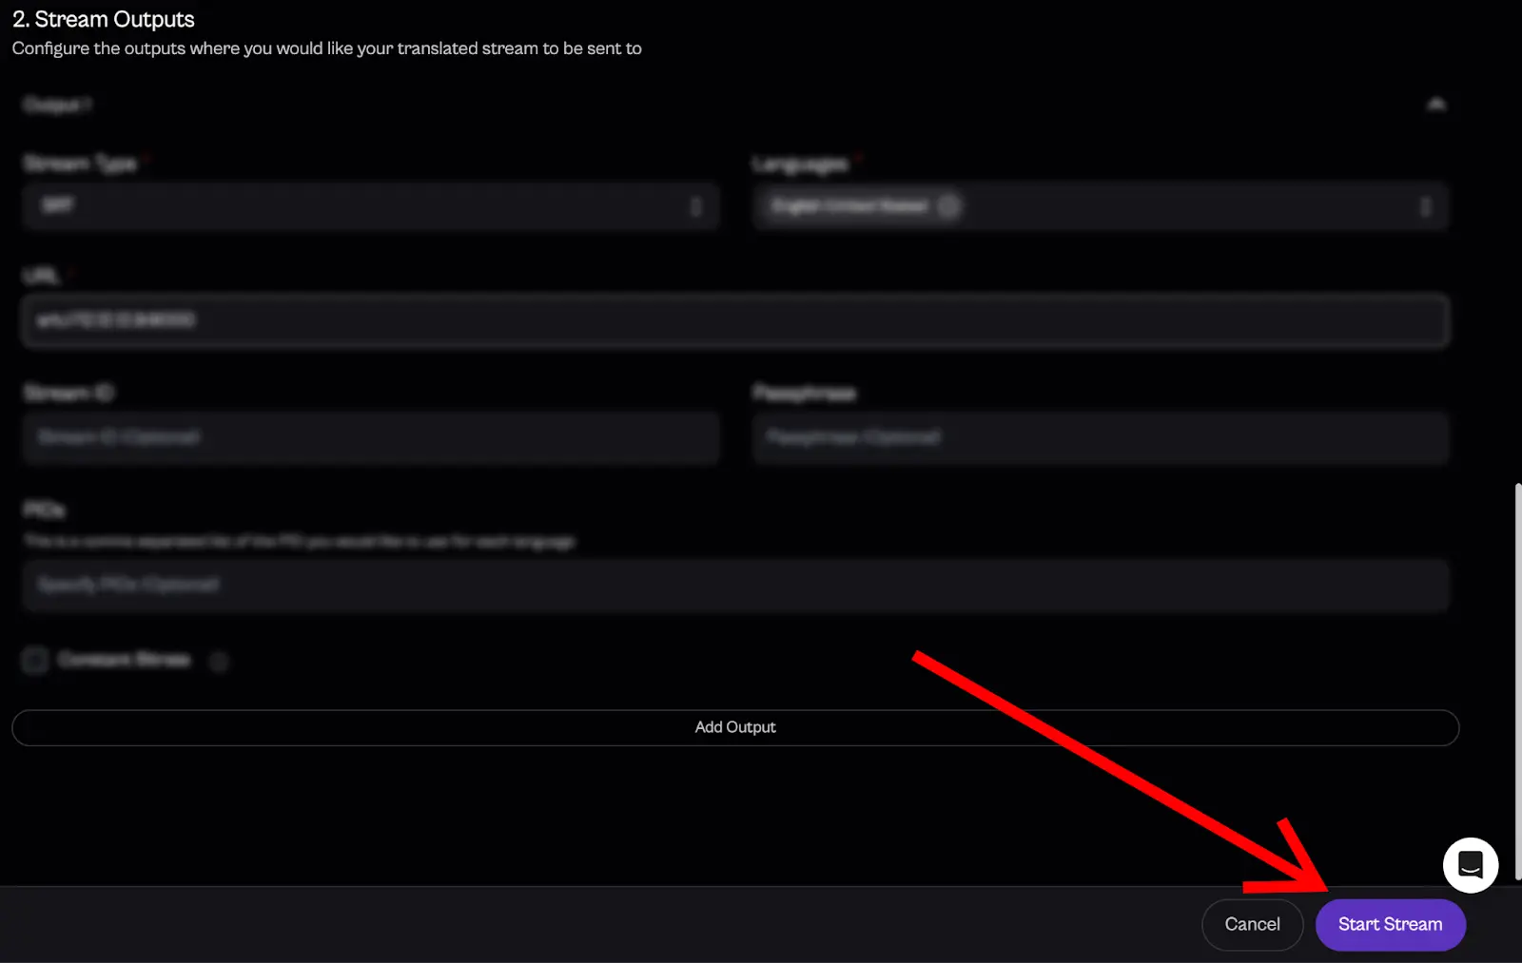Viewport: 1522px width, 963px height.
Task: Expand the Languages dropdown arrows
Action: (x=1425, y=206)
